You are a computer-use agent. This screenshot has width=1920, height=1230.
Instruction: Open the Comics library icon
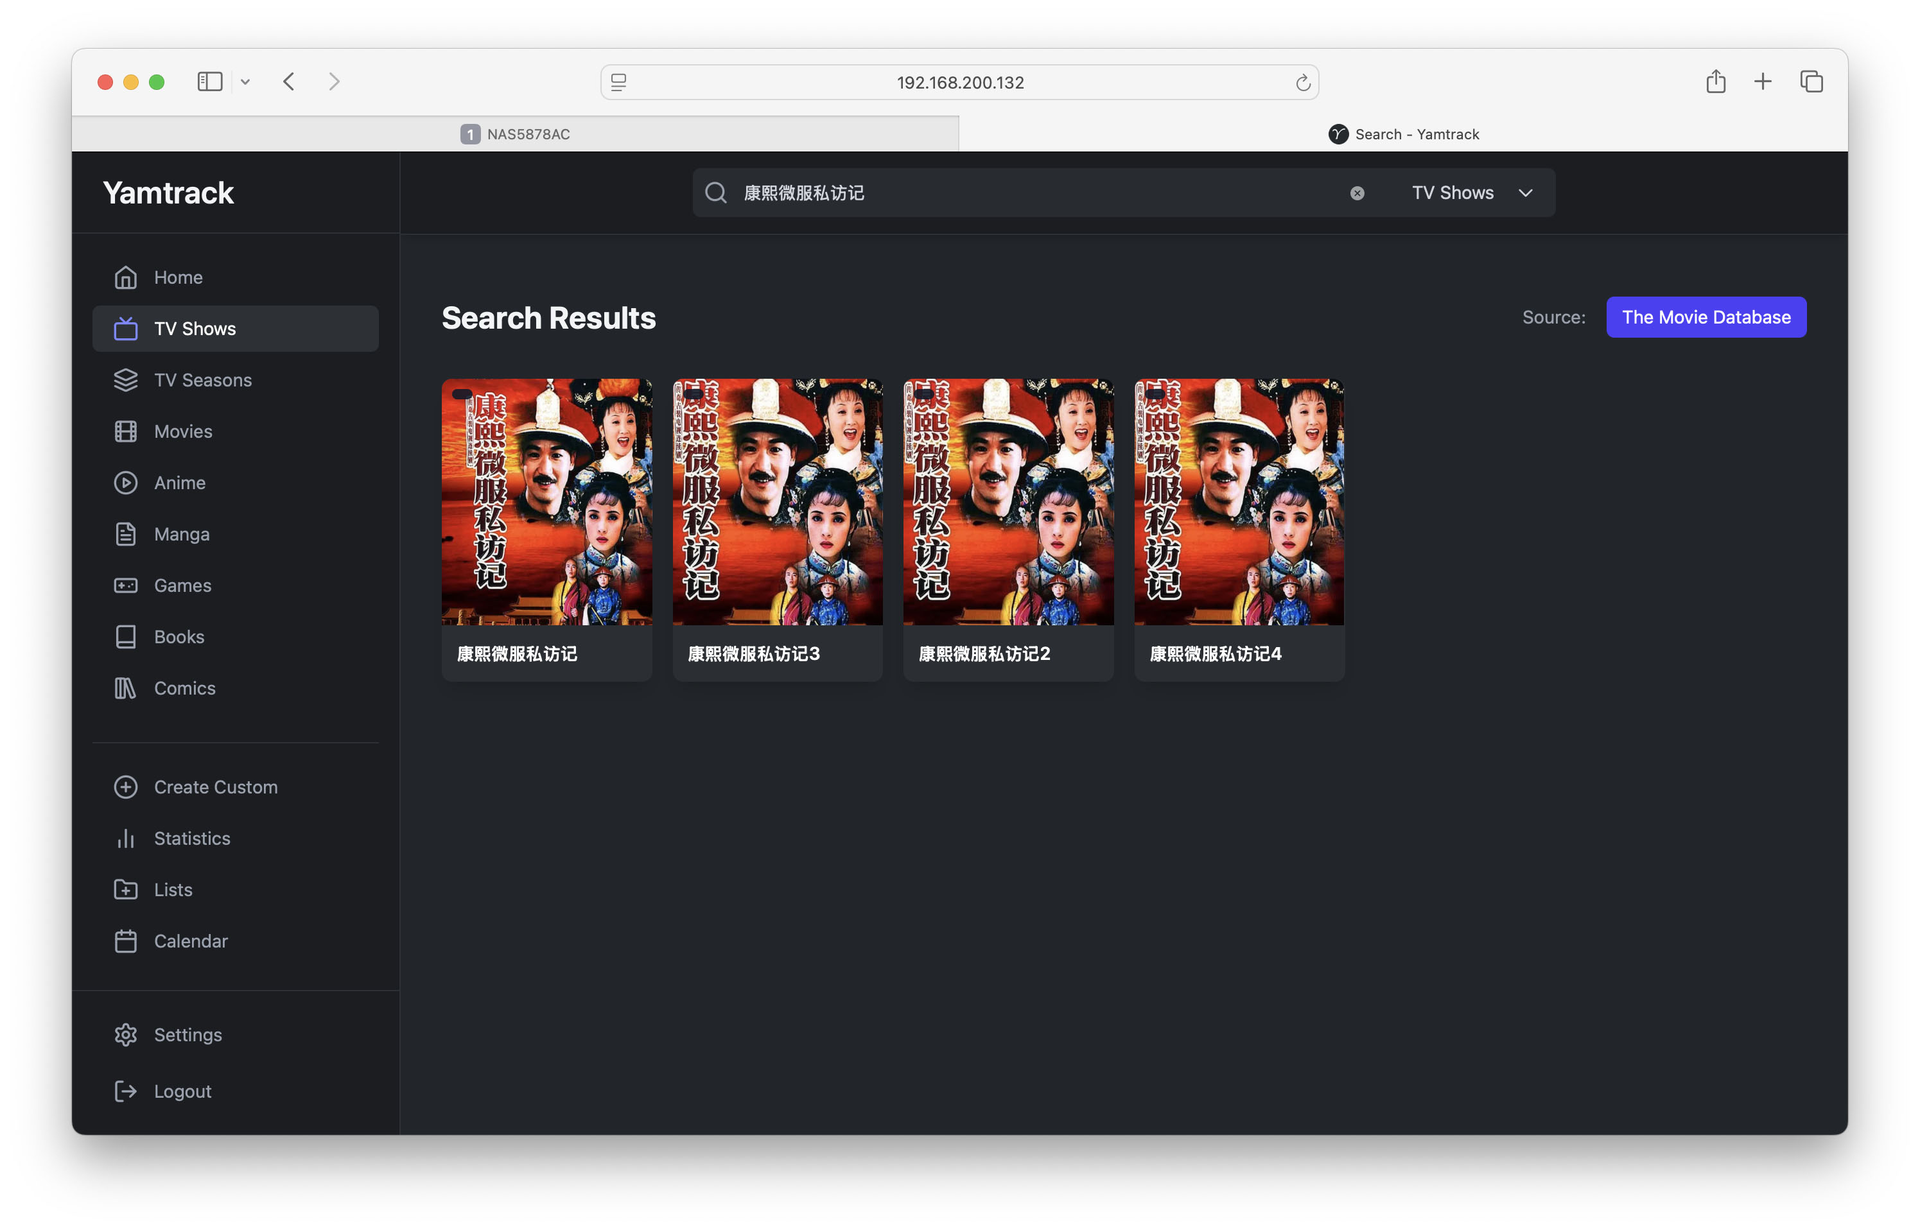pyautogui.click(x=125, y=688)
